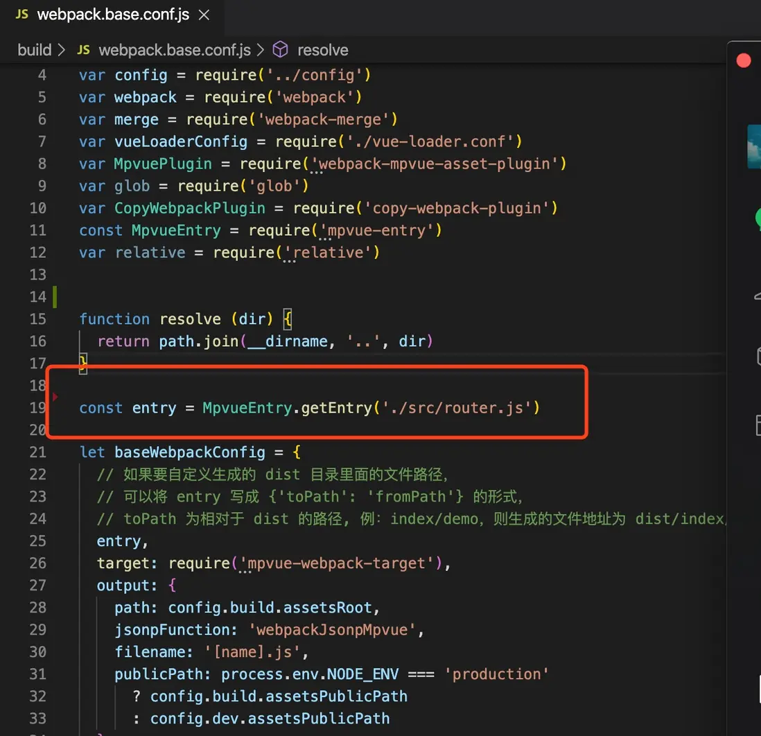This screenshot has height=736, width=761.
Task: Open webpack.base.conf.js breadcrumb item
Action: [x=175, y=50]
